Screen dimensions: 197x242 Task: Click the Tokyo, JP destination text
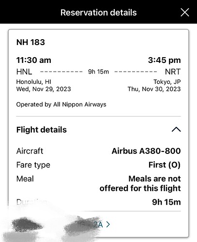(x=167, y=82)
